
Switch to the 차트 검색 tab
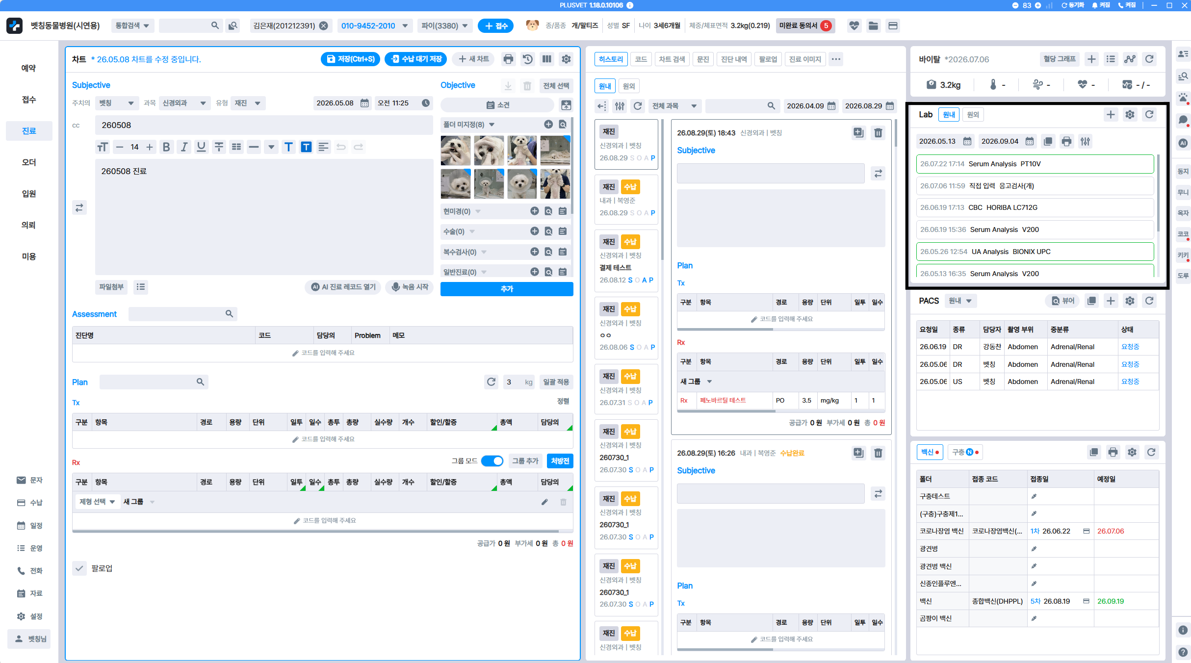(672, 59)
